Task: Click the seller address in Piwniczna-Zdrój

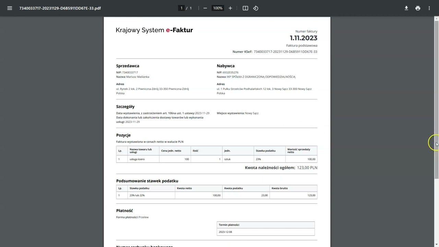Action: (153, 89)
